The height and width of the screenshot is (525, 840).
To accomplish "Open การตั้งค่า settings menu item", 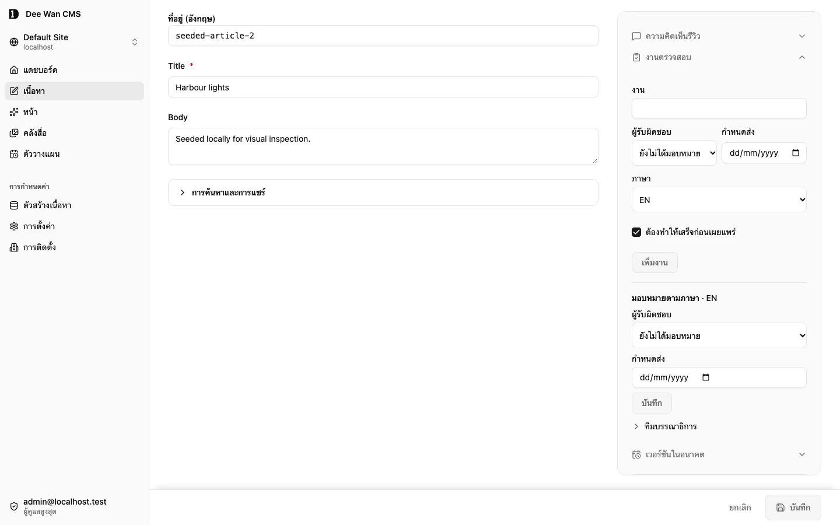I will pyautogui.click(x=74, y=226).
